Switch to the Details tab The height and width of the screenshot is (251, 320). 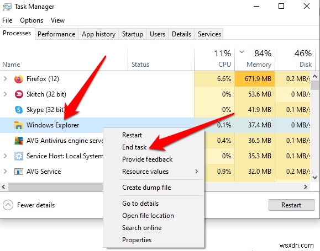coord(181,34)
